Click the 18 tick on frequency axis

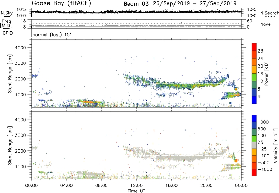click(x=23, y=21)
